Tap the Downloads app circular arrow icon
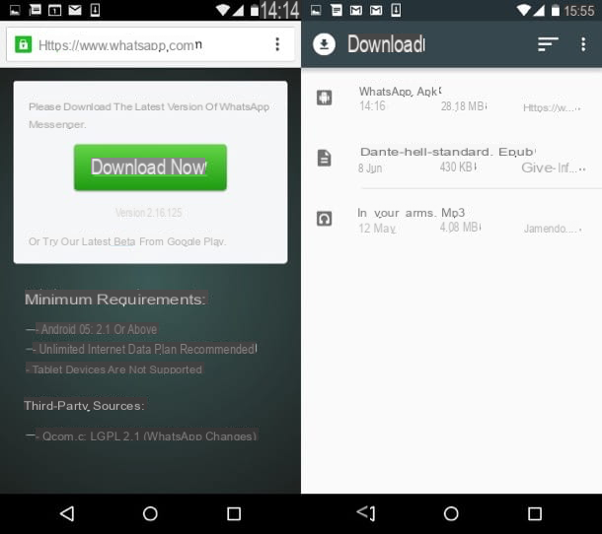Viewport: 602px width, 534px height. coord(324,44)
